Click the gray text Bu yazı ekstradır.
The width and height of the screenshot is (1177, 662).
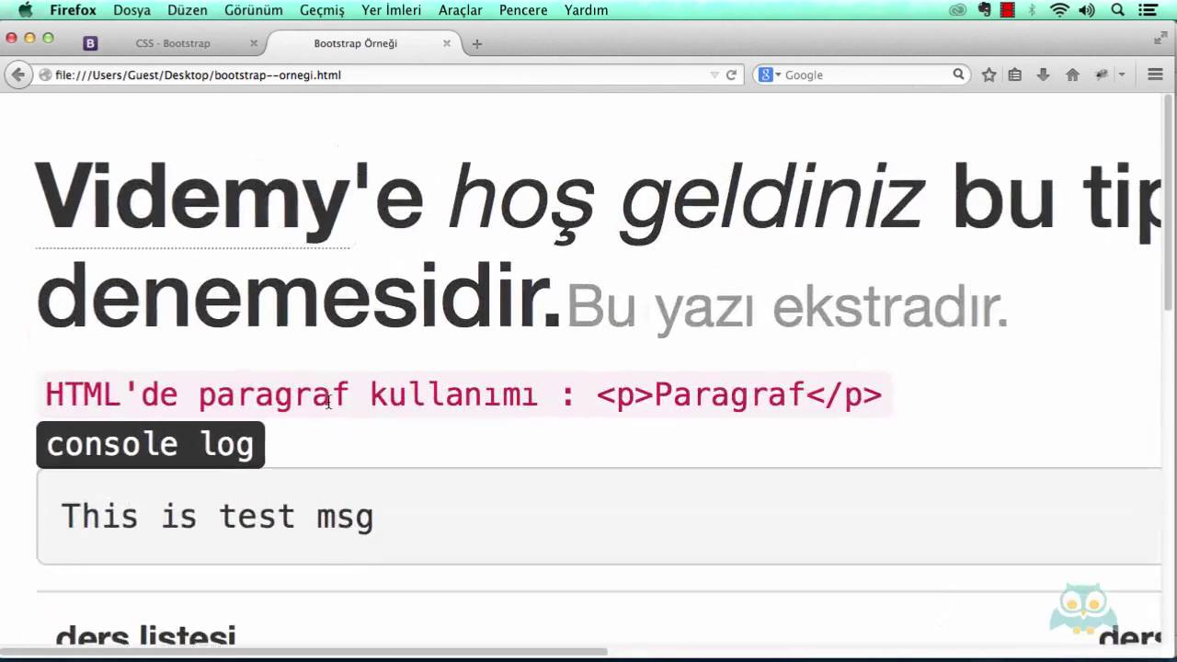point(787,307)
